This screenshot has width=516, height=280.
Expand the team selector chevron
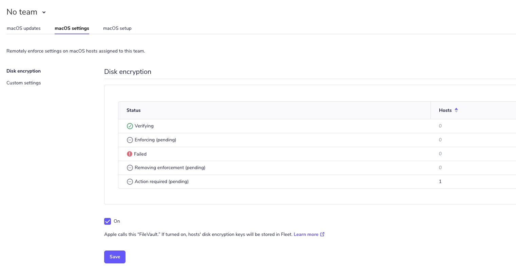click(44, 12)
